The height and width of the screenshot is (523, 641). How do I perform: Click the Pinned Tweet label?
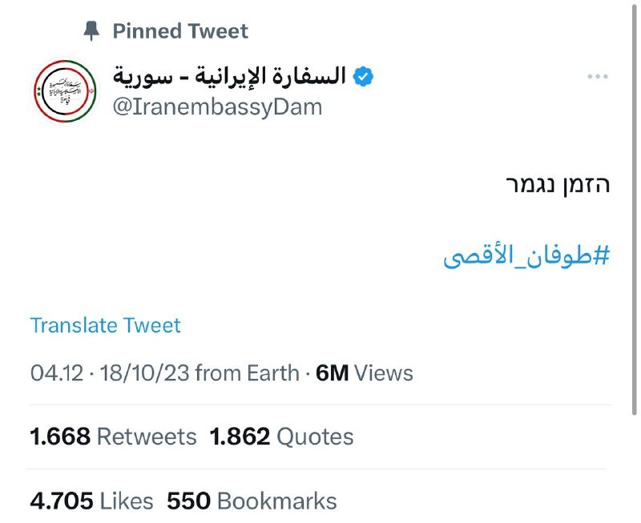click(x=180, y=31)
